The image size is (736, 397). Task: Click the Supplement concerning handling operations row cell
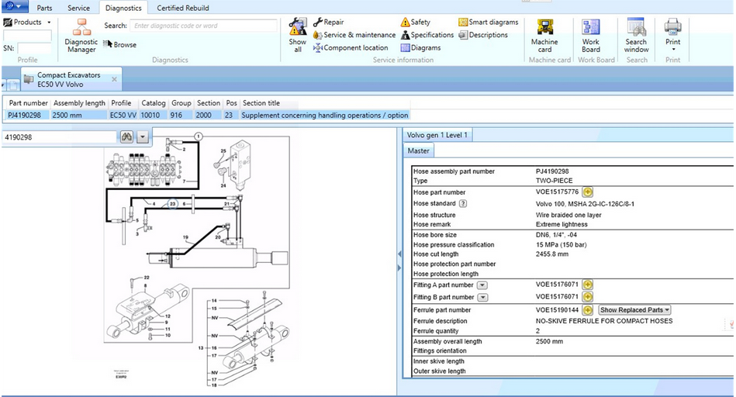coord(324,115)
